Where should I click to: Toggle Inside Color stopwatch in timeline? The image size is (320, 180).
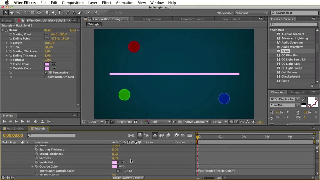click(x=37, y=162)
